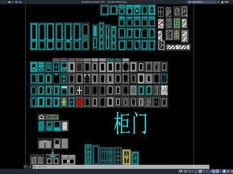Toggle annotation objects visibility icon
Viewport: 233px width, 174px height.
click(x=224, y=171)
